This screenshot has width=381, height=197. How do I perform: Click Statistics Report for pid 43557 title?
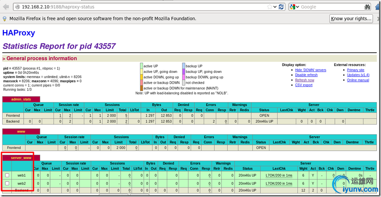pyautogui.click(x=59, y=46)
